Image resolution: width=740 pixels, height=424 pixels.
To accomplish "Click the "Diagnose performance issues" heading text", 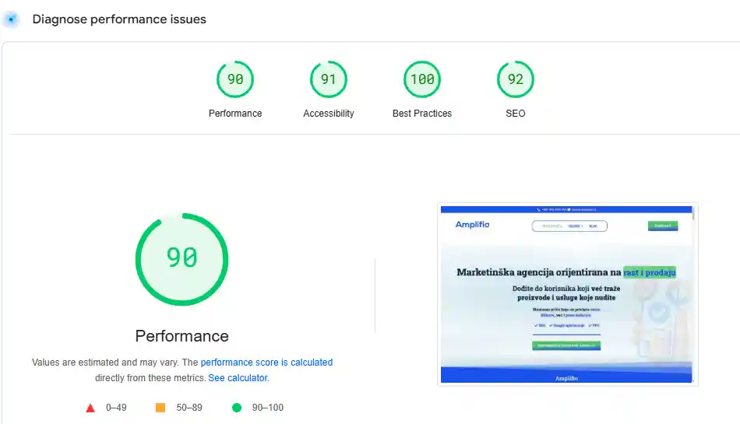I will pyautogui.click(x=119, y=19).
